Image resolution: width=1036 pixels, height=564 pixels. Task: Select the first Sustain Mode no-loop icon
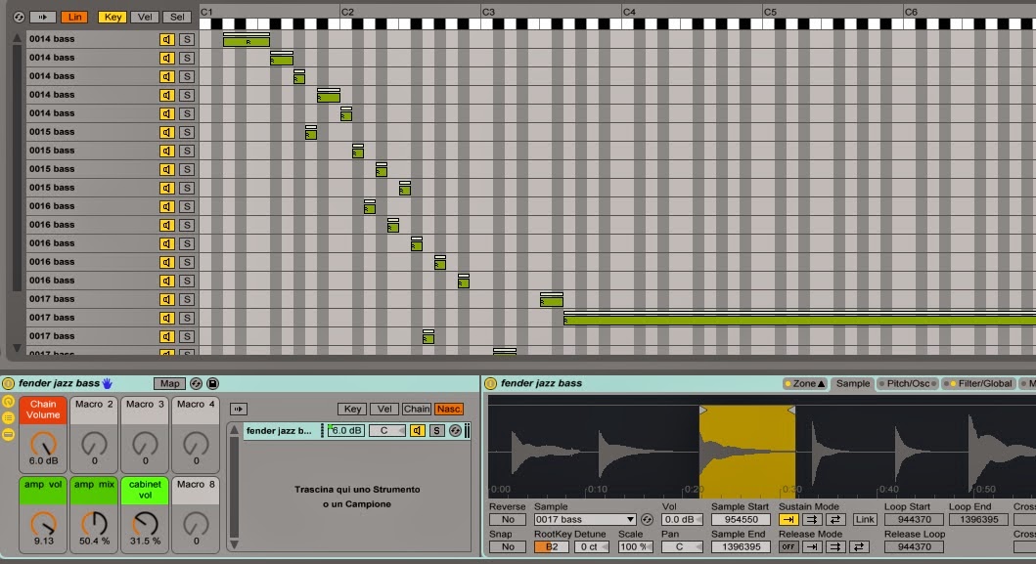pos(788,520)
